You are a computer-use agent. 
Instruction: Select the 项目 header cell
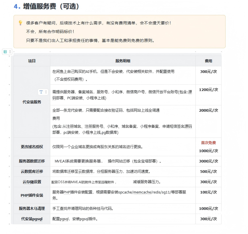[x=32, y=61]
